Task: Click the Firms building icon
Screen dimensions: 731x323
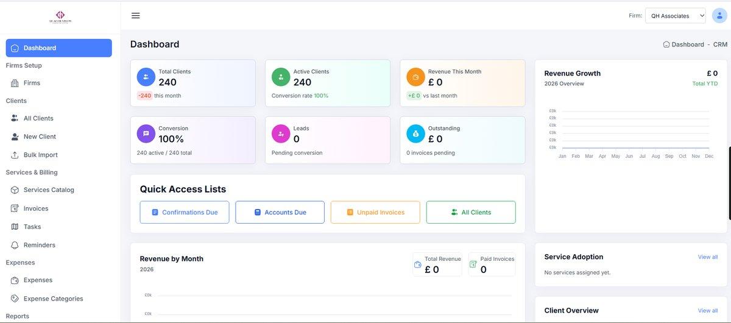Action: click(x=15, y=83)
